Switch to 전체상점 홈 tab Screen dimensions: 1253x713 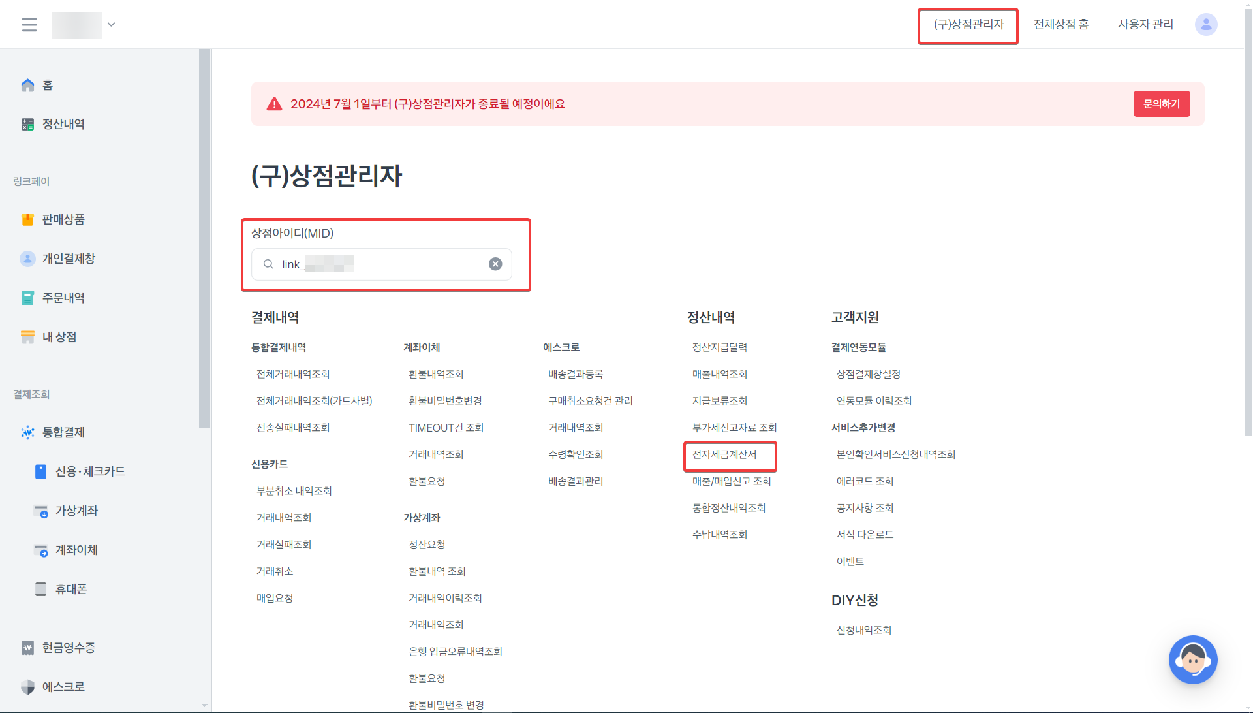coord(1060,25)
